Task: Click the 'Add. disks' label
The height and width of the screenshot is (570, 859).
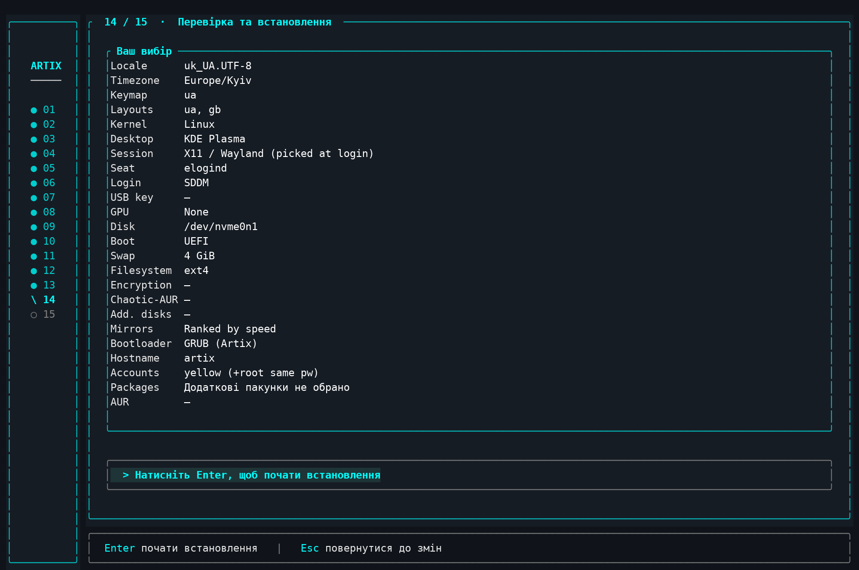Action: [x=141, y=314]
